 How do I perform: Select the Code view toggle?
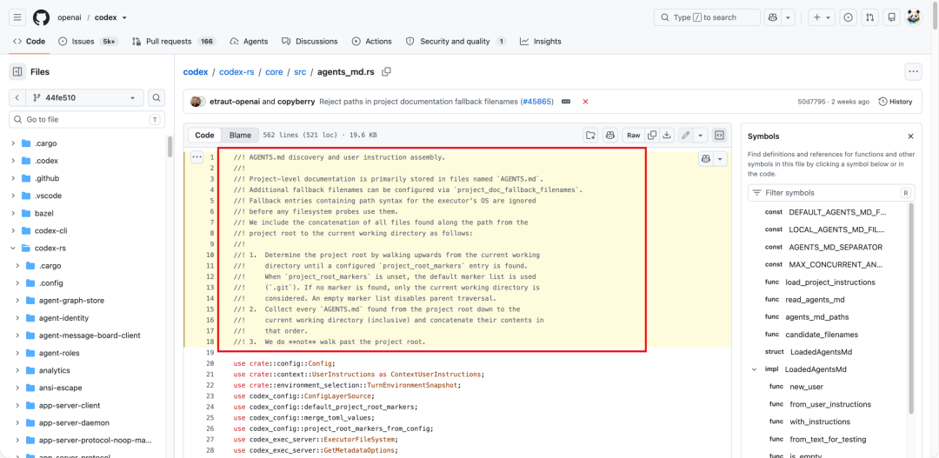tap(205, 136)
